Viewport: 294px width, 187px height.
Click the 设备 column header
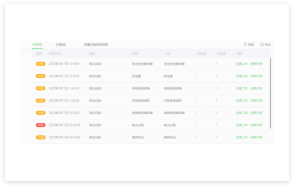92,54
